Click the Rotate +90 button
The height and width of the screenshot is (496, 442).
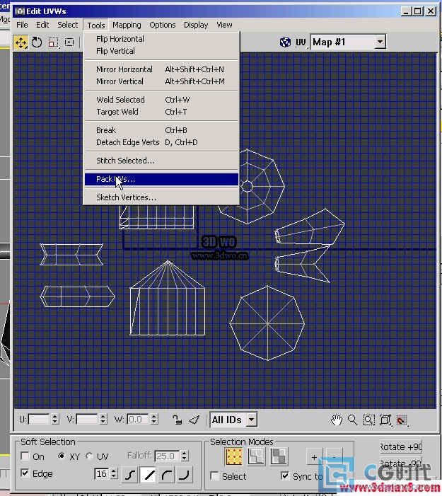(x=401, y=446)
